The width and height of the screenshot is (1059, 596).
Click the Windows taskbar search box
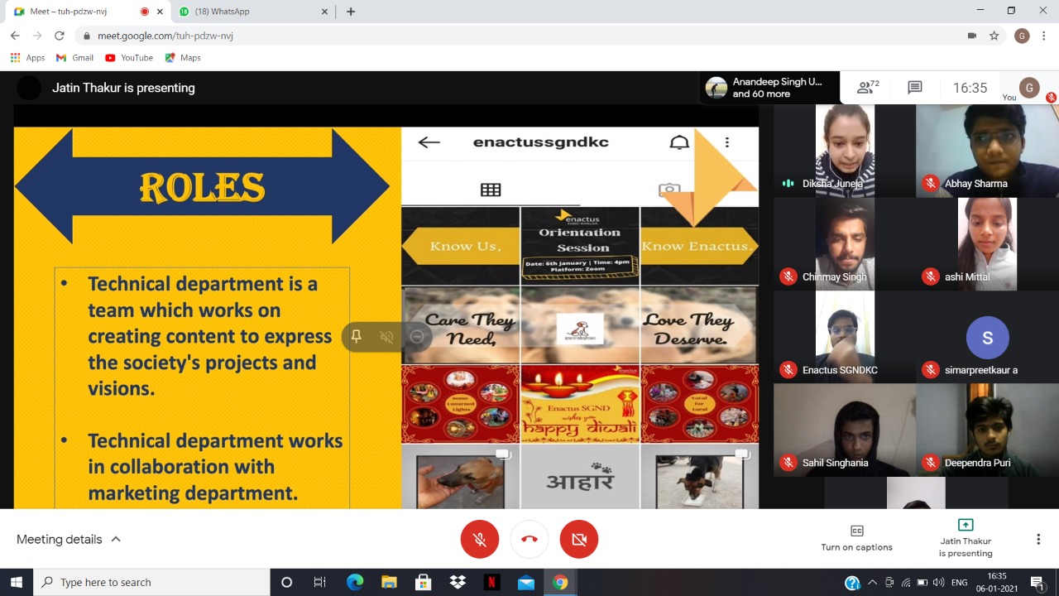pyautogui.click(x=151, y=582)
